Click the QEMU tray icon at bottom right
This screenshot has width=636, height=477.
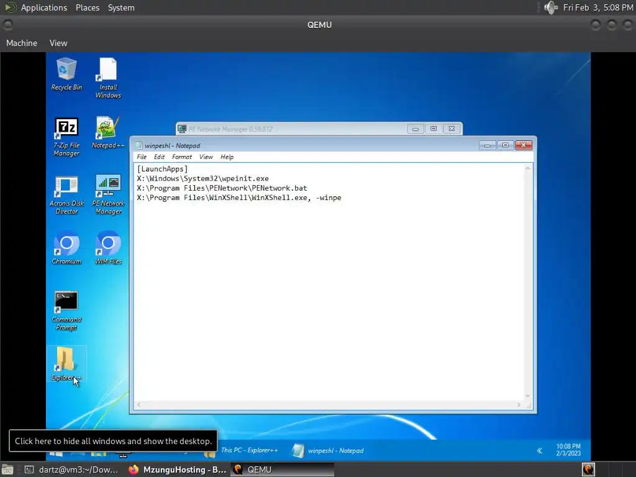pyautogui.click(x=588, y=470)
